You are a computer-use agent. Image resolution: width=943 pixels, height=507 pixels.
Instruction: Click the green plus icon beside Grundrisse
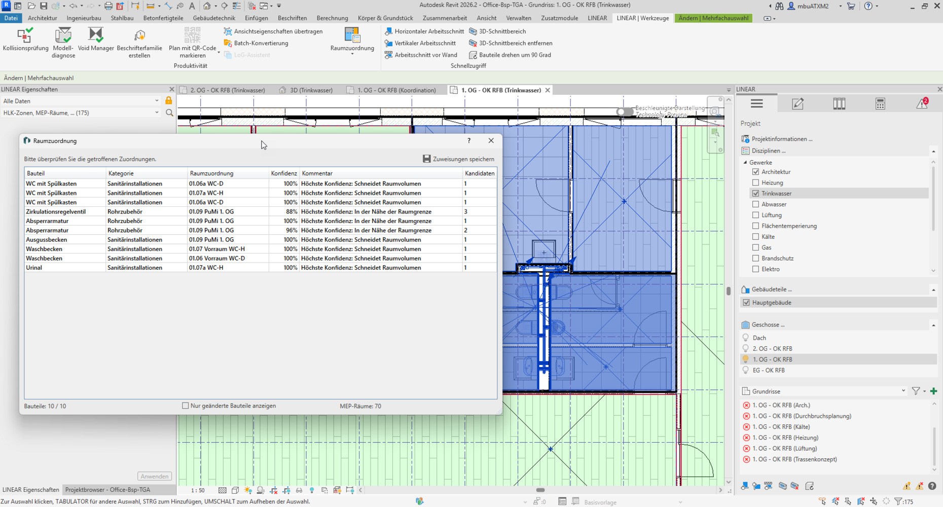tap(934, 391)
